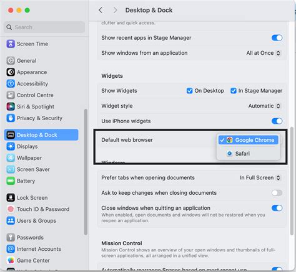Open Prefer tabs In Full Screen dropdown
Image resolution: width=296 pixels, height=272 pixels.
tap(260, 177)
